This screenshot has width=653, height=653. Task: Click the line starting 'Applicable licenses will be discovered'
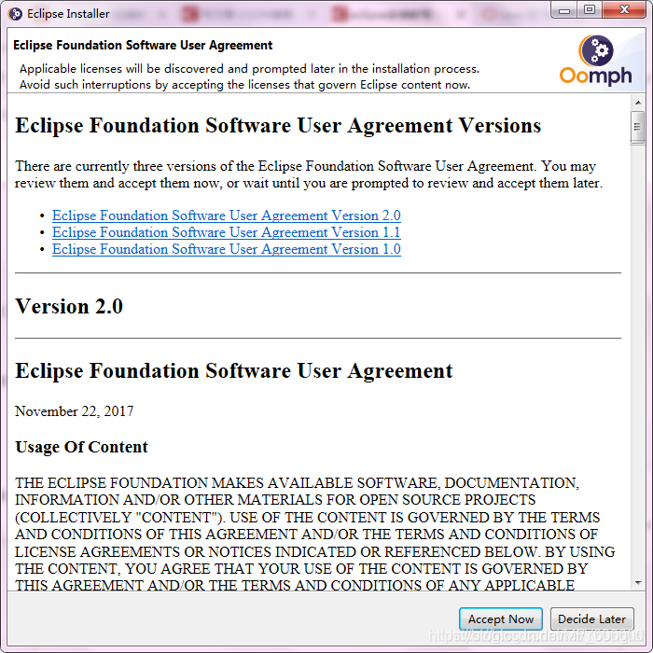point(249,69)
